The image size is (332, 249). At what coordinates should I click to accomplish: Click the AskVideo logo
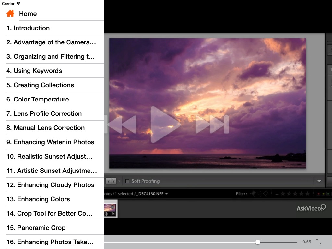coord(311,208)
